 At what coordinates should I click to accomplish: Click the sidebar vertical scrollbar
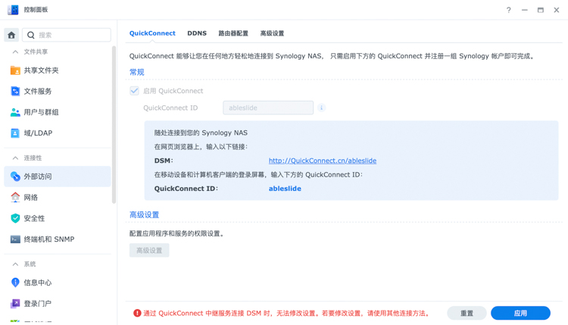[114, 125]
